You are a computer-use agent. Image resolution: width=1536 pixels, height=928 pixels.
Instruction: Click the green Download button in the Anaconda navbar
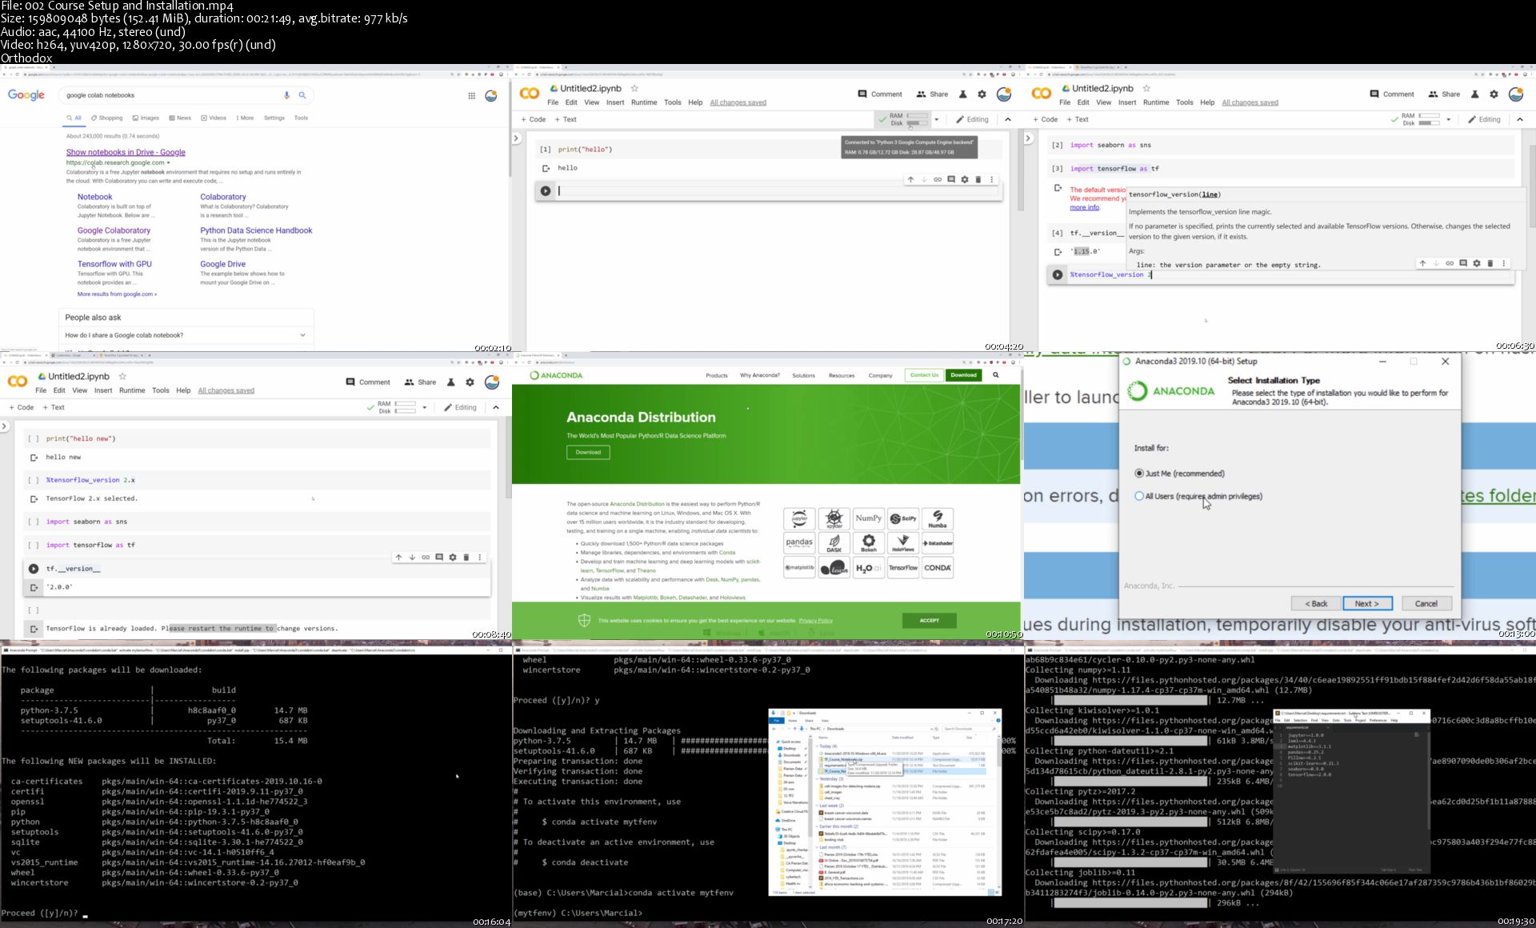[963, 375]
